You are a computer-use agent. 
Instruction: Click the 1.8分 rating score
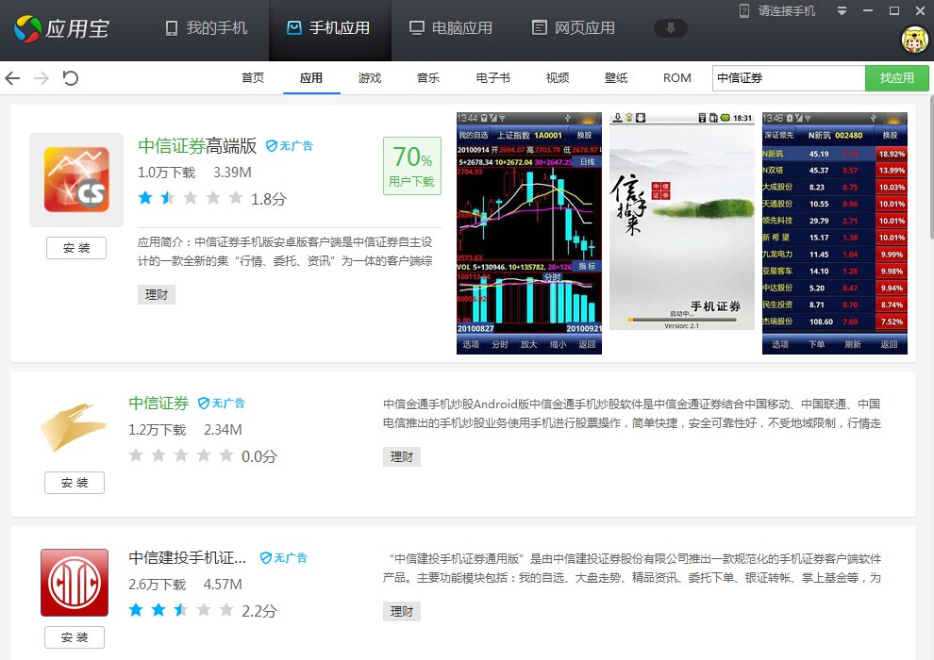tap(268, 199)
